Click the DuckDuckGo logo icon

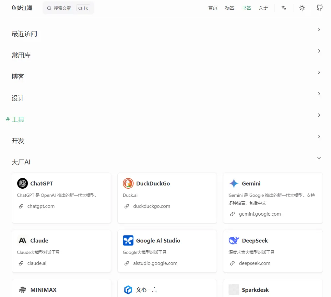click(x=128, y=183)
